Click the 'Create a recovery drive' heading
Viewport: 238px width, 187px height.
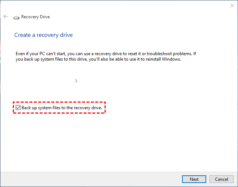click(44, 35)
